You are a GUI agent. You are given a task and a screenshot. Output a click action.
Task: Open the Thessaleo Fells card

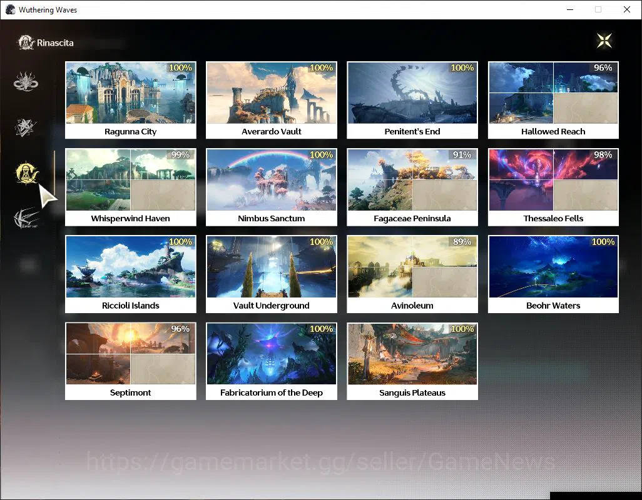pos(553,187)
